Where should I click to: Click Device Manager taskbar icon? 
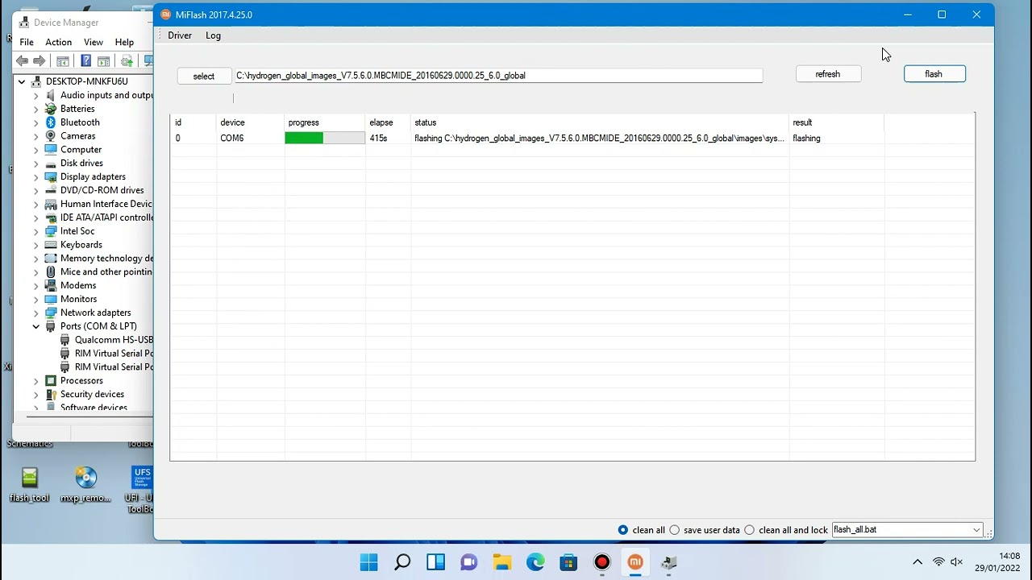[x=668, y=562]
